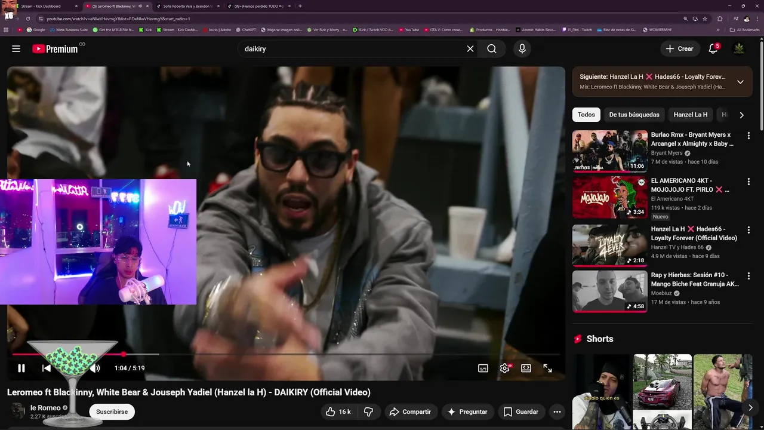Viewport: 764px width, 430px height.
Task: Share the video via Compartir
Action: tap(410, 412)
